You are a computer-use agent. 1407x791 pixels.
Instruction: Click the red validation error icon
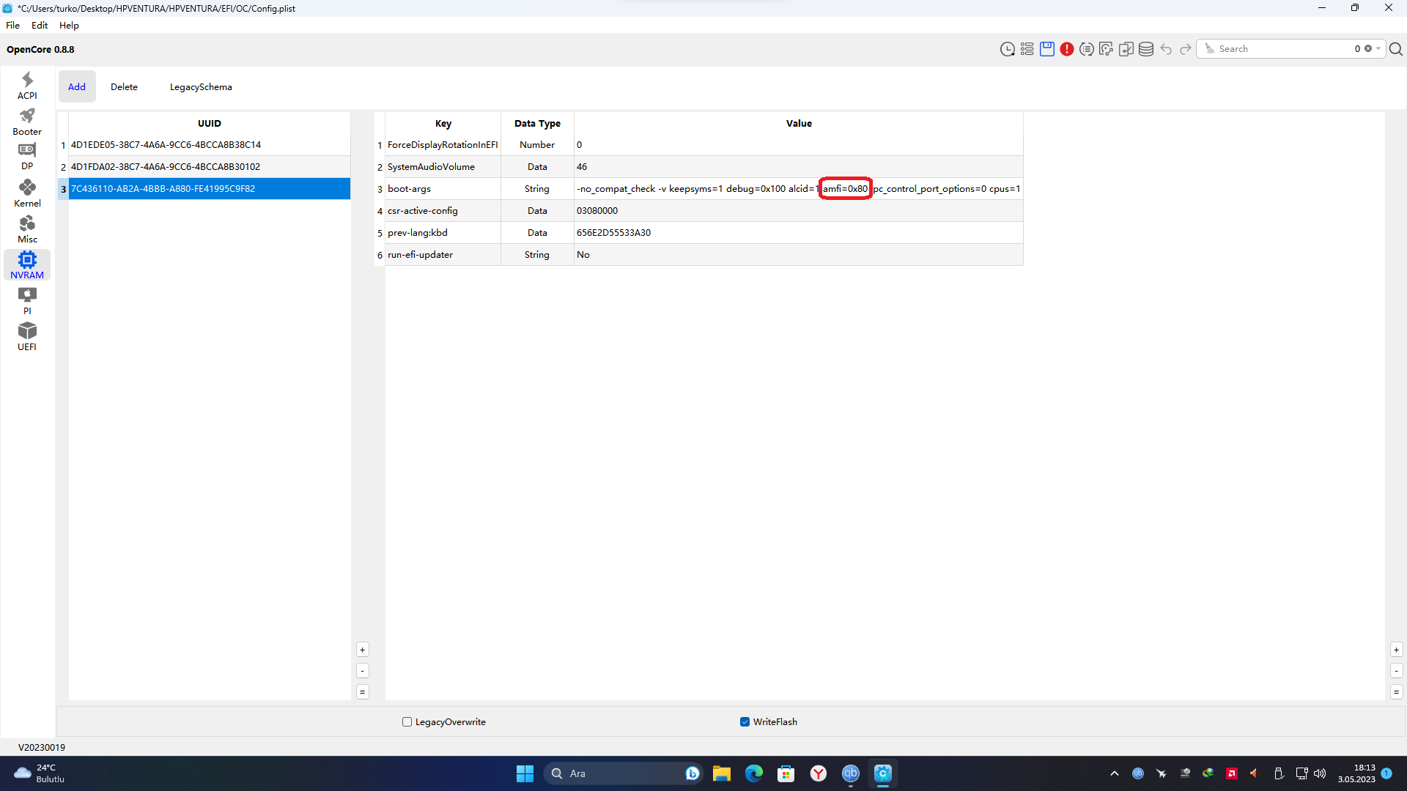[1066, 49]
